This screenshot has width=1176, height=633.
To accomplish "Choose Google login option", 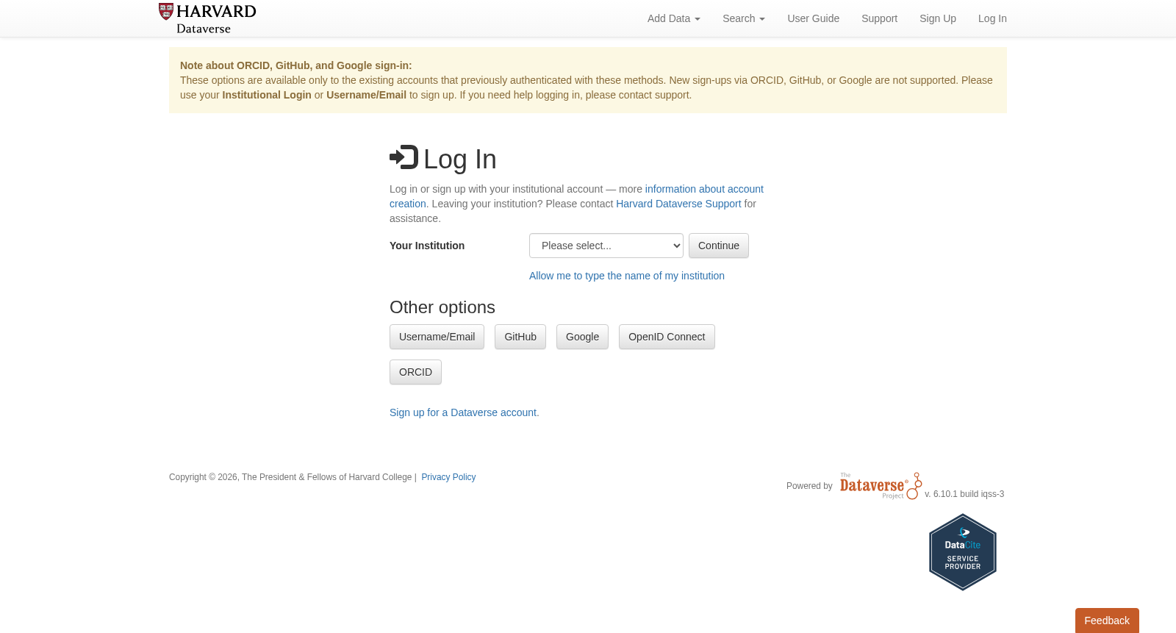I will pyautogui.click(x=582, y=337).
